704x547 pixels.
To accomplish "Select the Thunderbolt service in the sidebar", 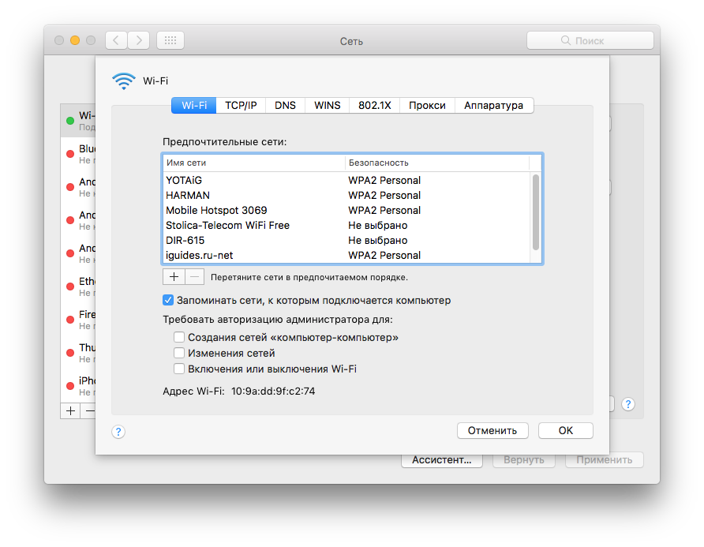I will (78, 353).
